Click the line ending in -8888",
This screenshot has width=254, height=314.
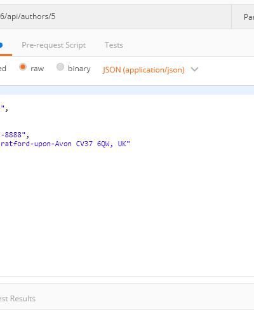(15, 135)
